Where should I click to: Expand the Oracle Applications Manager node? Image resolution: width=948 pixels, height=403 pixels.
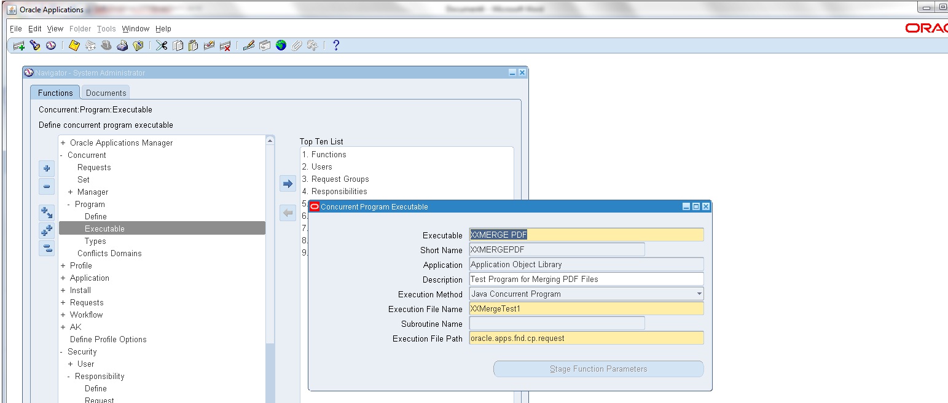(63, 143)
